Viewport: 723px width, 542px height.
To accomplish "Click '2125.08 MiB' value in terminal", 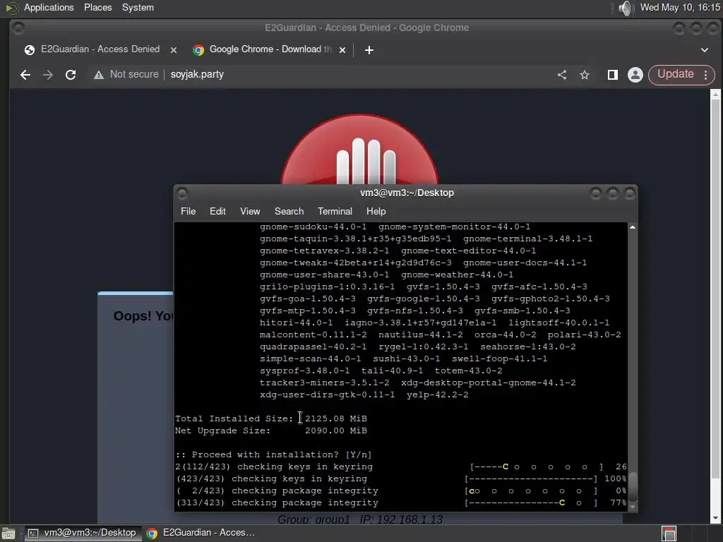I will tap(336, 418).
